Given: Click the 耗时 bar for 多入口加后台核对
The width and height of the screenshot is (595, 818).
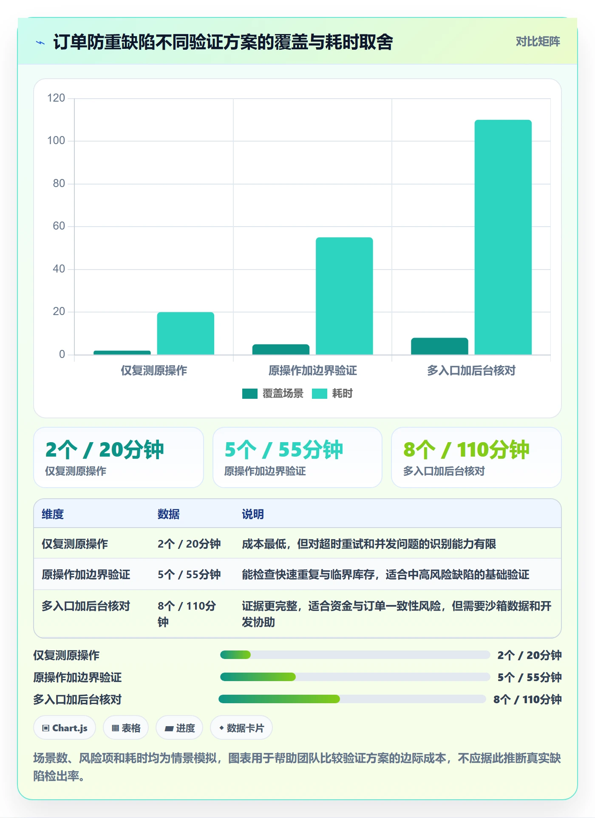Looking at the screenshot, I should pos(503,237).
